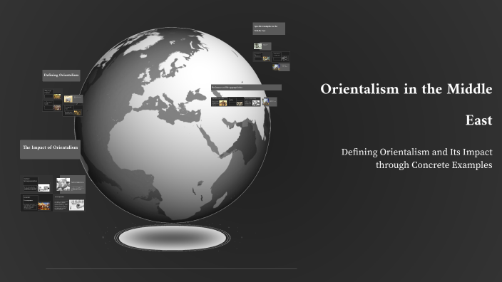502x282 pixels.
Task: Click the oval globe shadow base
Action: tap(173, 238)
